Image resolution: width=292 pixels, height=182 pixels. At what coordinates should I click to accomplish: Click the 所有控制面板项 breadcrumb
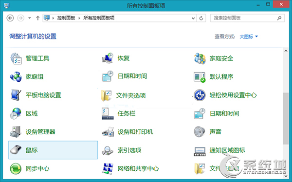(x=99, y=18)
